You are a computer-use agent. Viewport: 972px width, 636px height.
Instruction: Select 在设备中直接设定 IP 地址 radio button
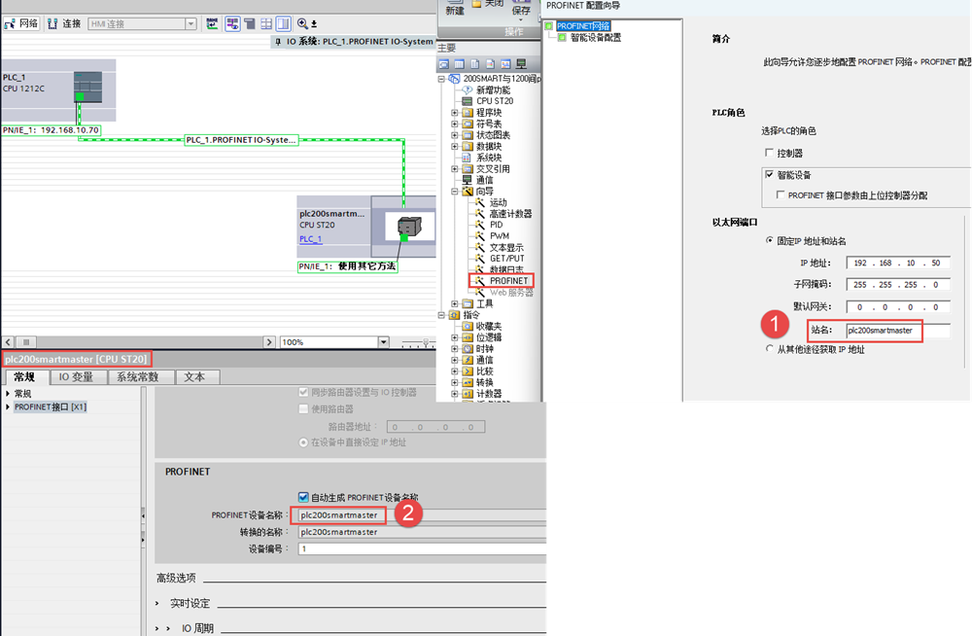(x=303, y=442)
